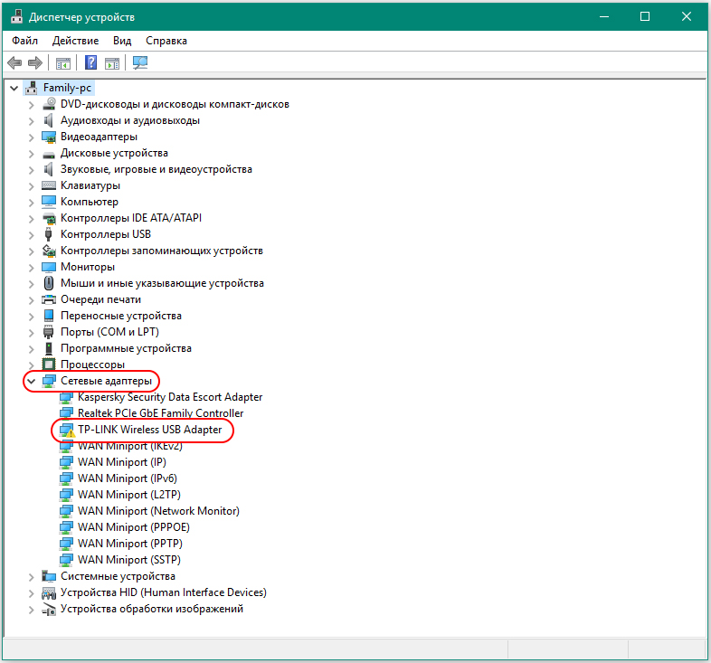Maximize the Диспетчер устройств window
The image size is (711, 663).
coord(645,17)
